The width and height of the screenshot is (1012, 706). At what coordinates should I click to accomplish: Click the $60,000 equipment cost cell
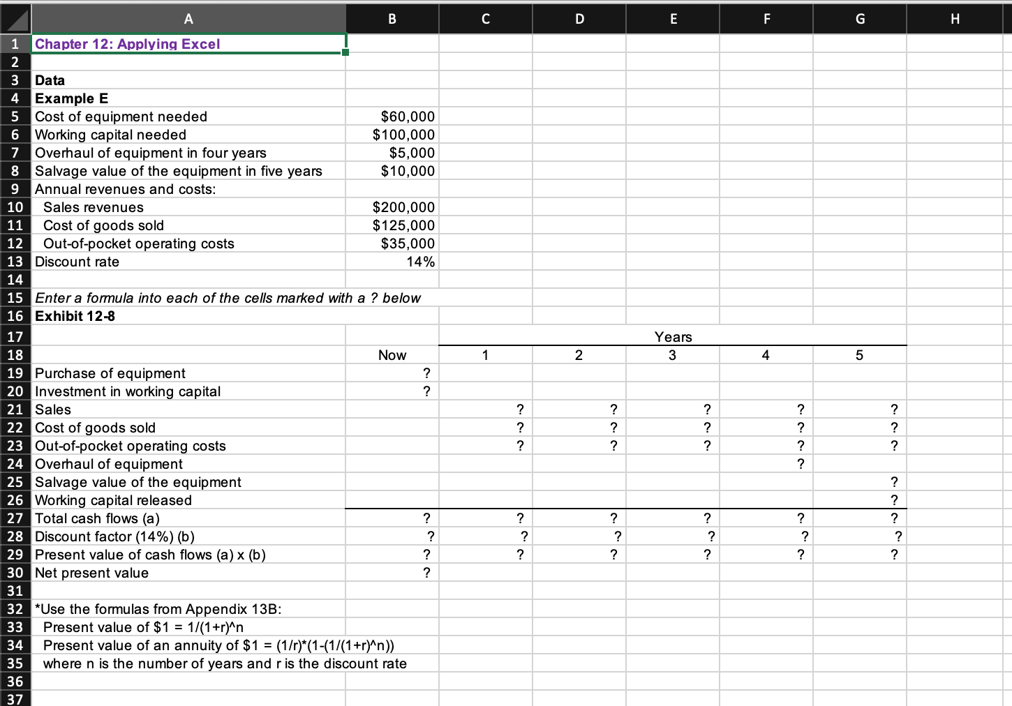pyautogui.click(x=392, y=116)
